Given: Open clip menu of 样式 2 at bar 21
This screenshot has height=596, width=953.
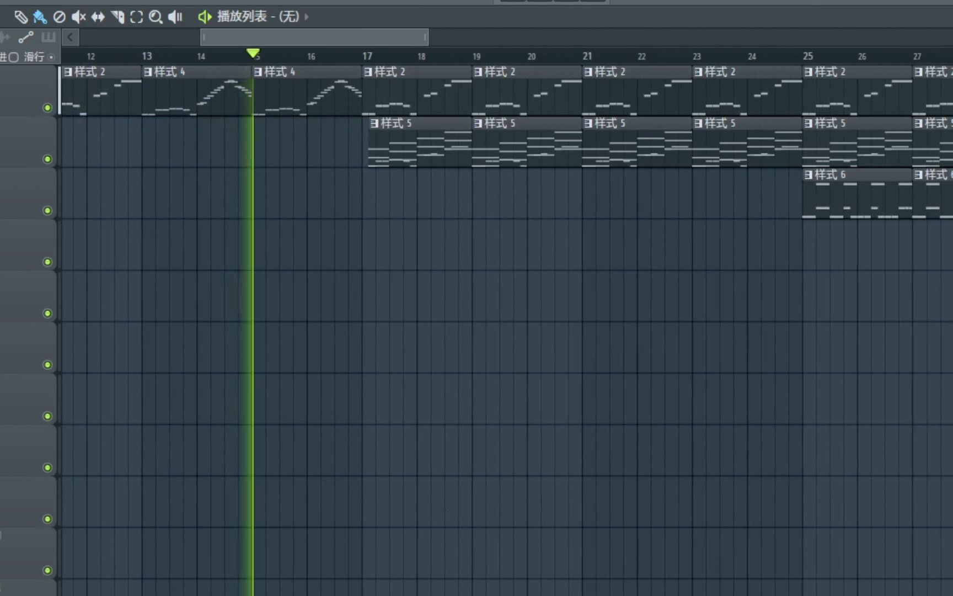Looking at the screenshot, I should click(588, 72).
